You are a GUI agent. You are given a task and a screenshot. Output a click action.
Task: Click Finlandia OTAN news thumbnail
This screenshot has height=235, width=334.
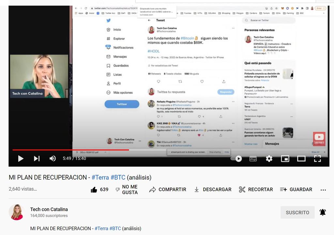288,74
